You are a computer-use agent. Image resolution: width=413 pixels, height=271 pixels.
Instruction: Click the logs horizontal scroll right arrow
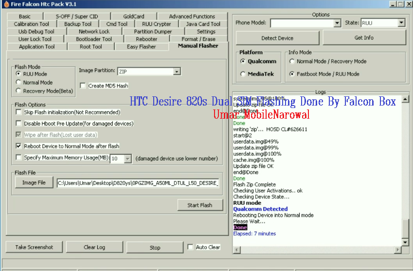pos(398,250)
